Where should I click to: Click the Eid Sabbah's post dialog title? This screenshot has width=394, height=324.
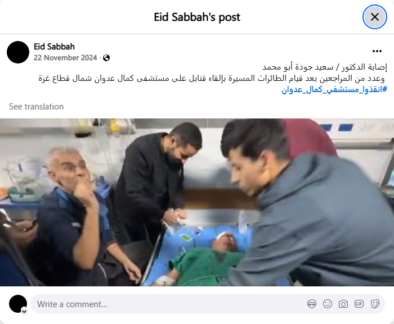click(x=197, y=17)
